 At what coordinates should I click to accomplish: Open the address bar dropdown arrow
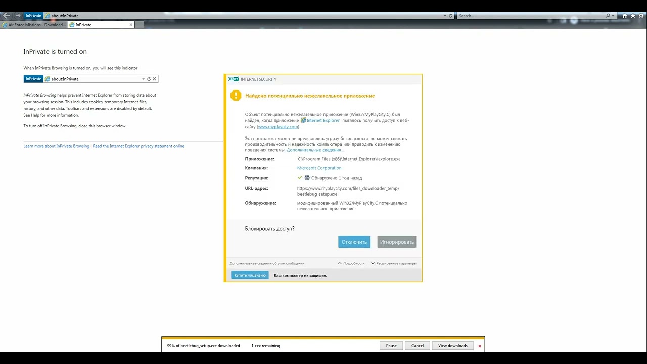(445, 16)
